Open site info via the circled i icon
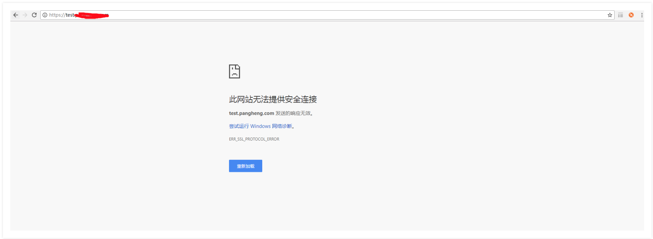 (x=45, y=15)
